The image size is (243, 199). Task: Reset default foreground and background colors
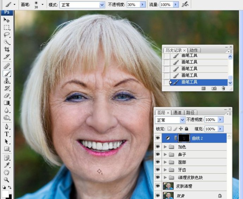pyautogui.click(x=4, y=187)
